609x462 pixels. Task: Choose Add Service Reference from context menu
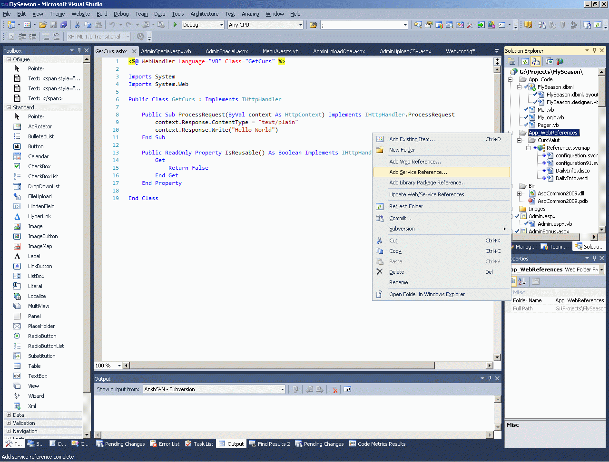coord(418,172)
